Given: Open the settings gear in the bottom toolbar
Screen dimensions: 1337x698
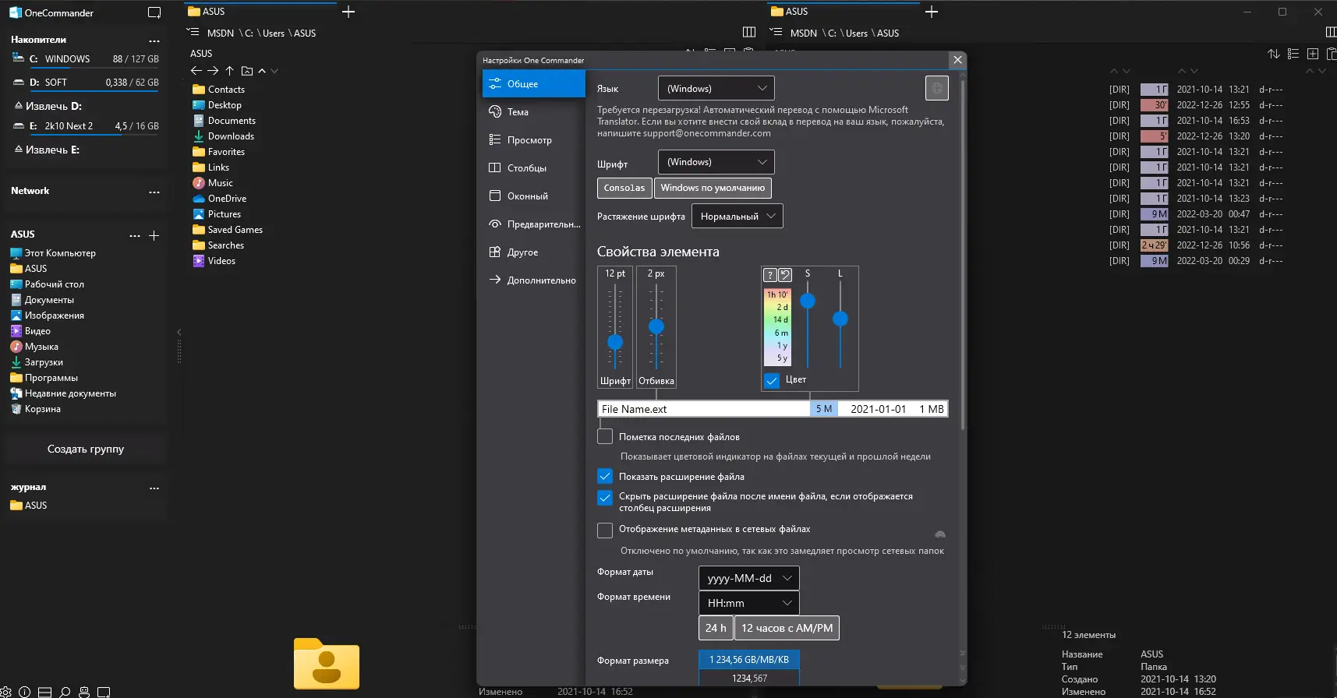Looking at the screenshot, I should pyautogui.click(x=5, y=692).
